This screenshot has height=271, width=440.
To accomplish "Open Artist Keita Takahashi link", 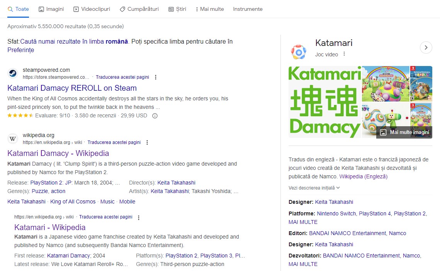I will point(170,191).
